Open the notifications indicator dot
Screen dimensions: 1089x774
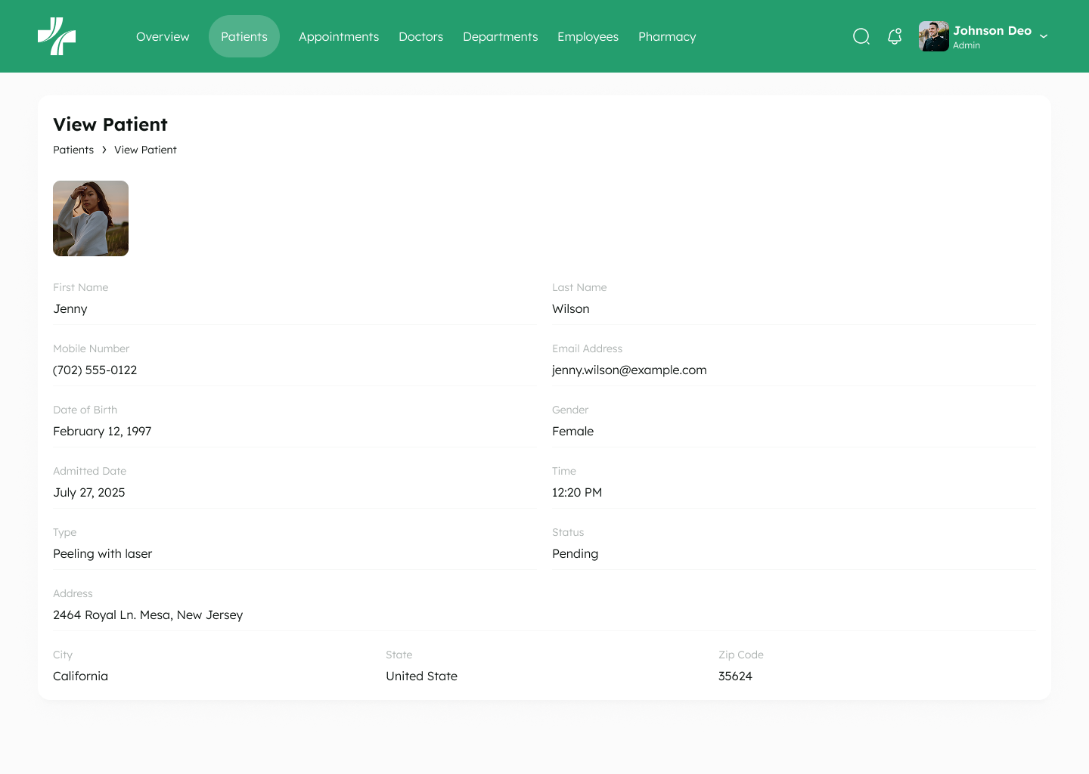tap(899, 30)
